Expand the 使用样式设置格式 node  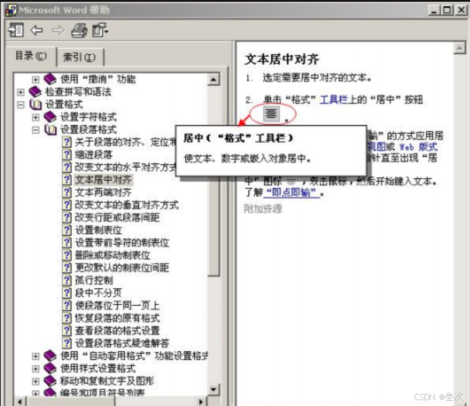tap(36, 369)
